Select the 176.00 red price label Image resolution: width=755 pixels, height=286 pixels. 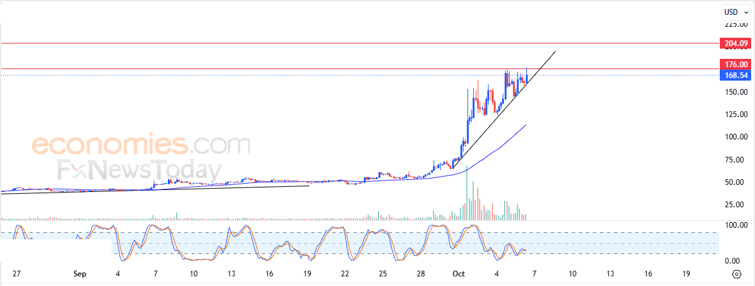[735, 64]
